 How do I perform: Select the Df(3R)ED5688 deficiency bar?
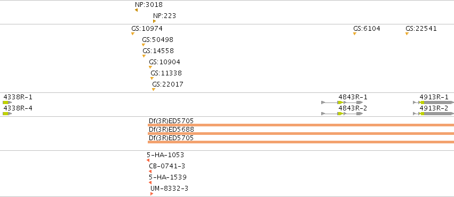(301, 134)
